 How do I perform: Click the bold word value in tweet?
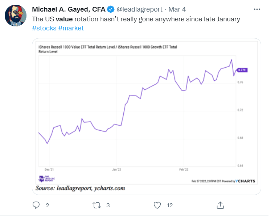pyautogui.click(x=64, y=19)
